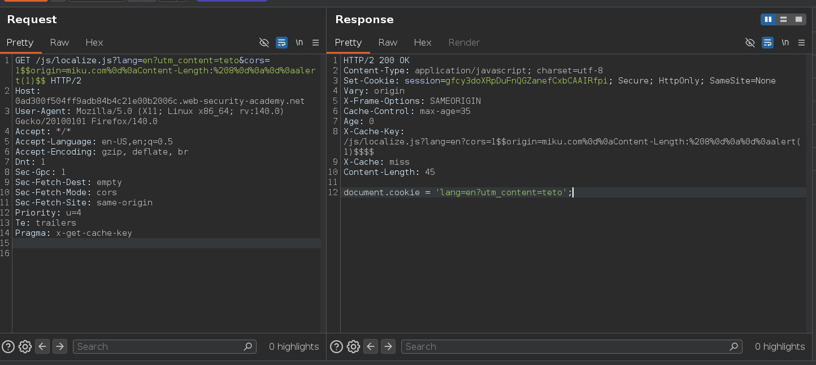
Task: Switch Request view to Pretty tab
Action: click(x=20, y=42)
